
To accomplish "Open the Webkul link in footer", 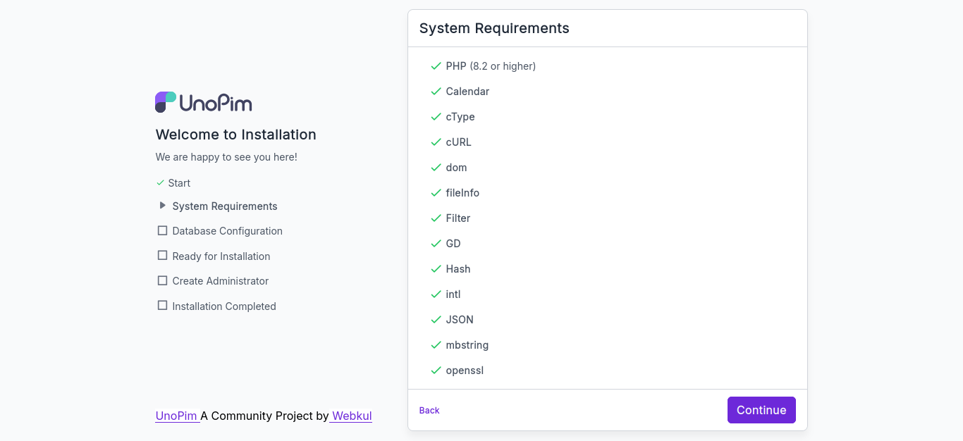I will point(350,416).
